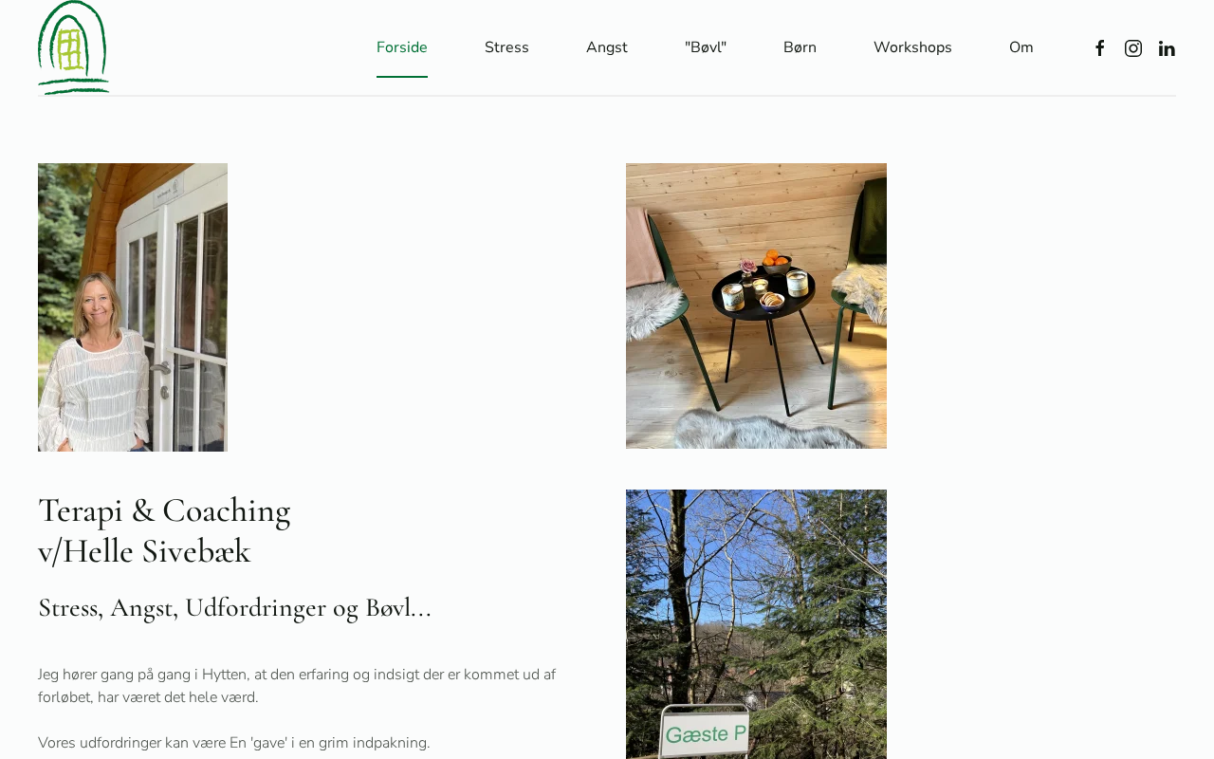Click the paragraph beginning Jeg hører gang på gang
This screenshot has width=1214, height=759.
tap(297, 686)
